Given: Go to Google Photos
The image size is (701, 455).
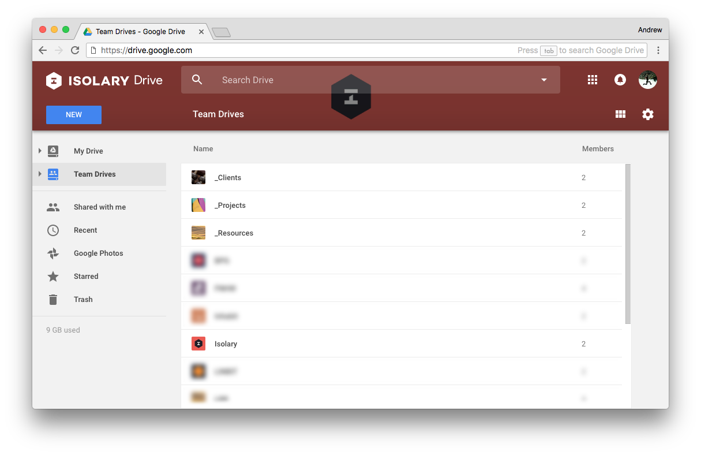Looking at the screenshot, I should (x=99, y=253).
